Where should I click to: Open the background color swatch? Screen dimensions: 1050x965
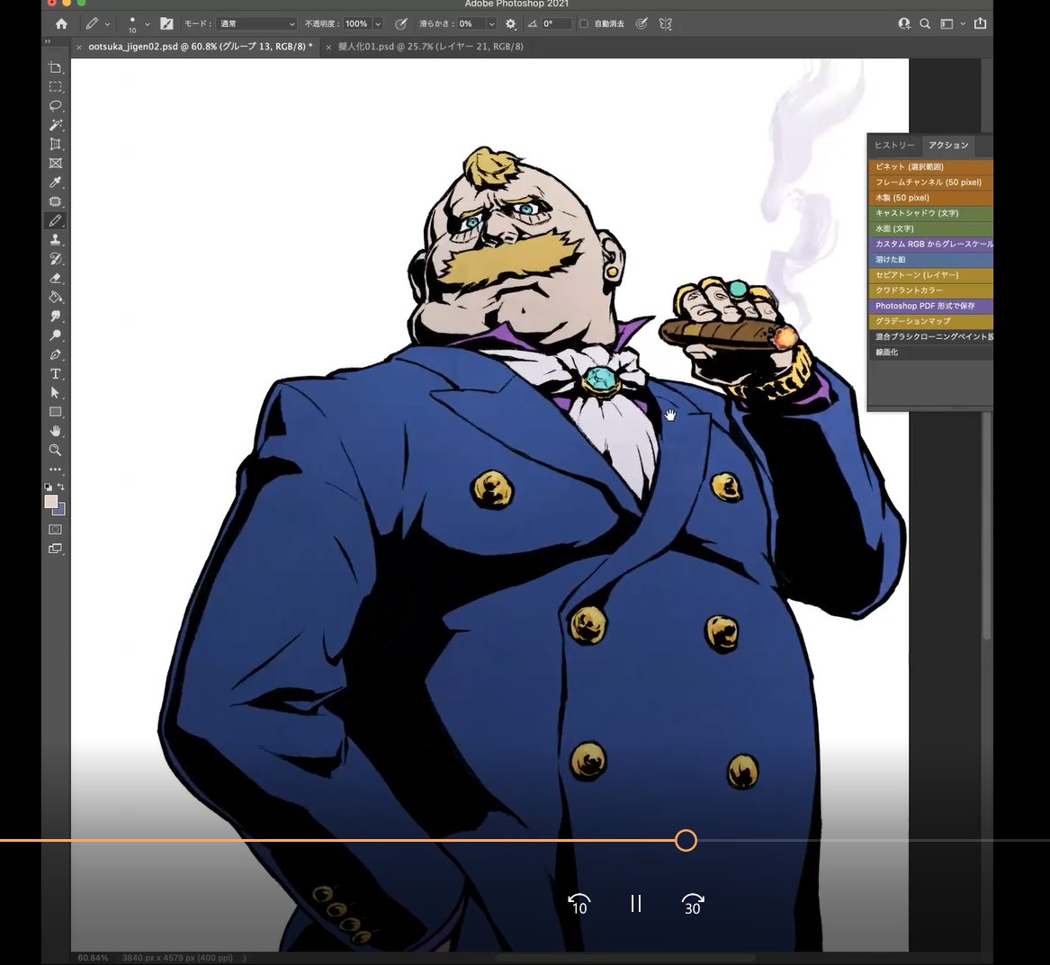click(60, 511)
